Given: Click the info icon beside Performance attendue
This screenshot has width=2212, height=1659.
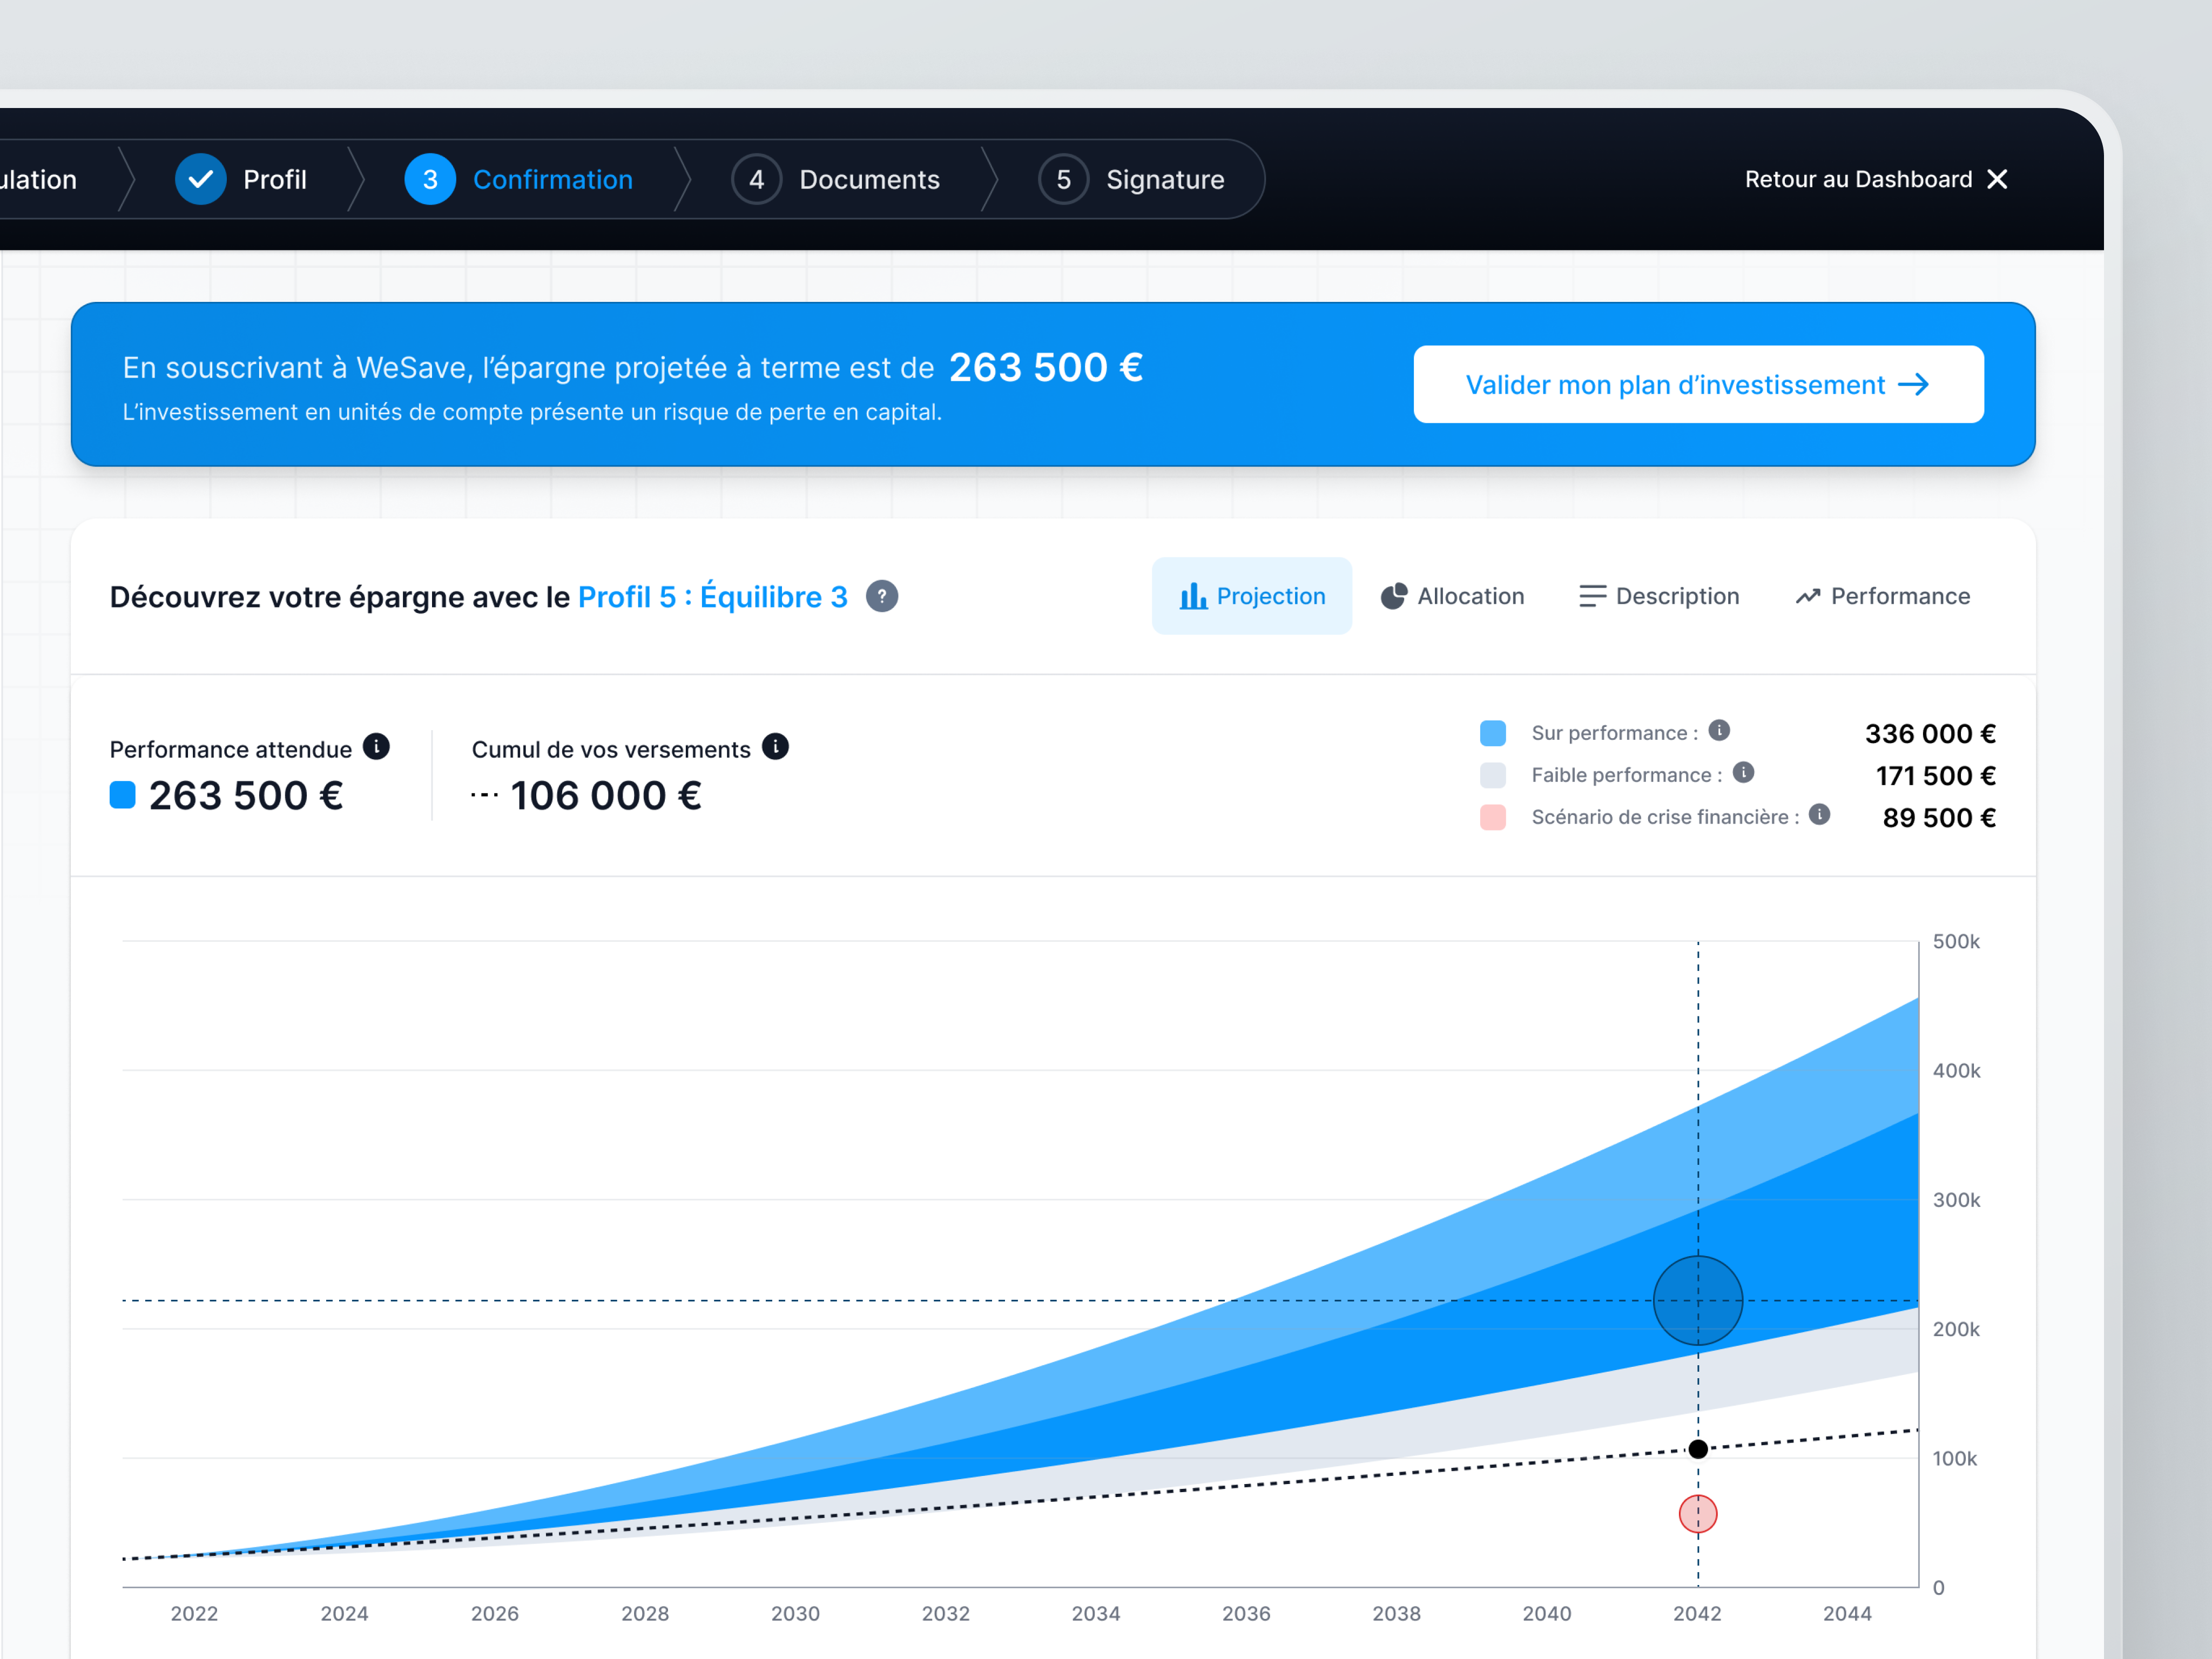Looking at the screenshot, I should [376, 747].
